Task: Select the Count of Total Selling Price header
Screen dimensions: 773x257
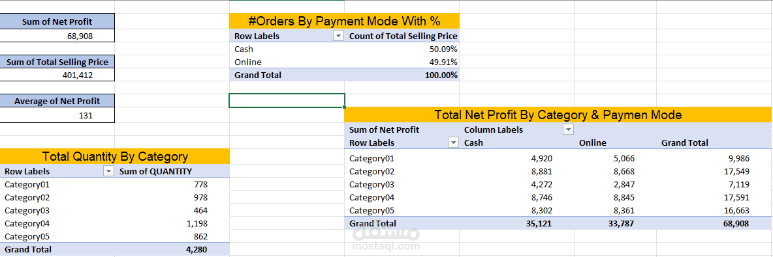Action: [403, 36]
